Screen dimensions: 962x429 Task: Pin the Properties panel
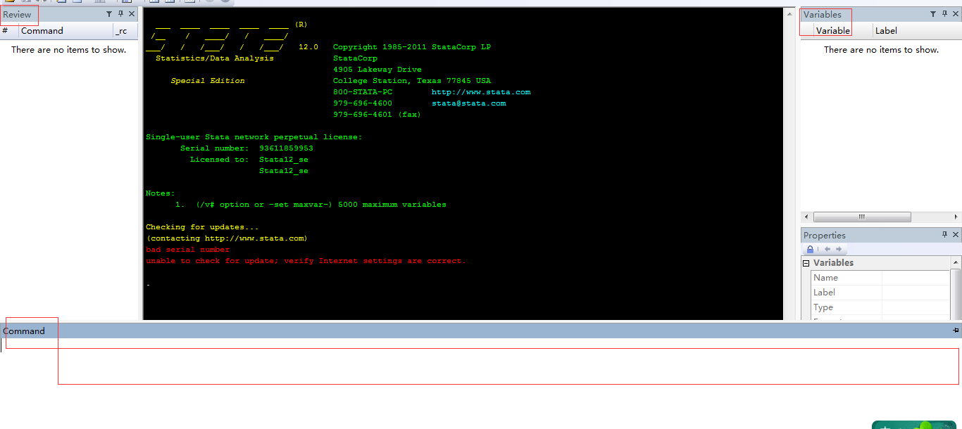(x=944, y=235)
